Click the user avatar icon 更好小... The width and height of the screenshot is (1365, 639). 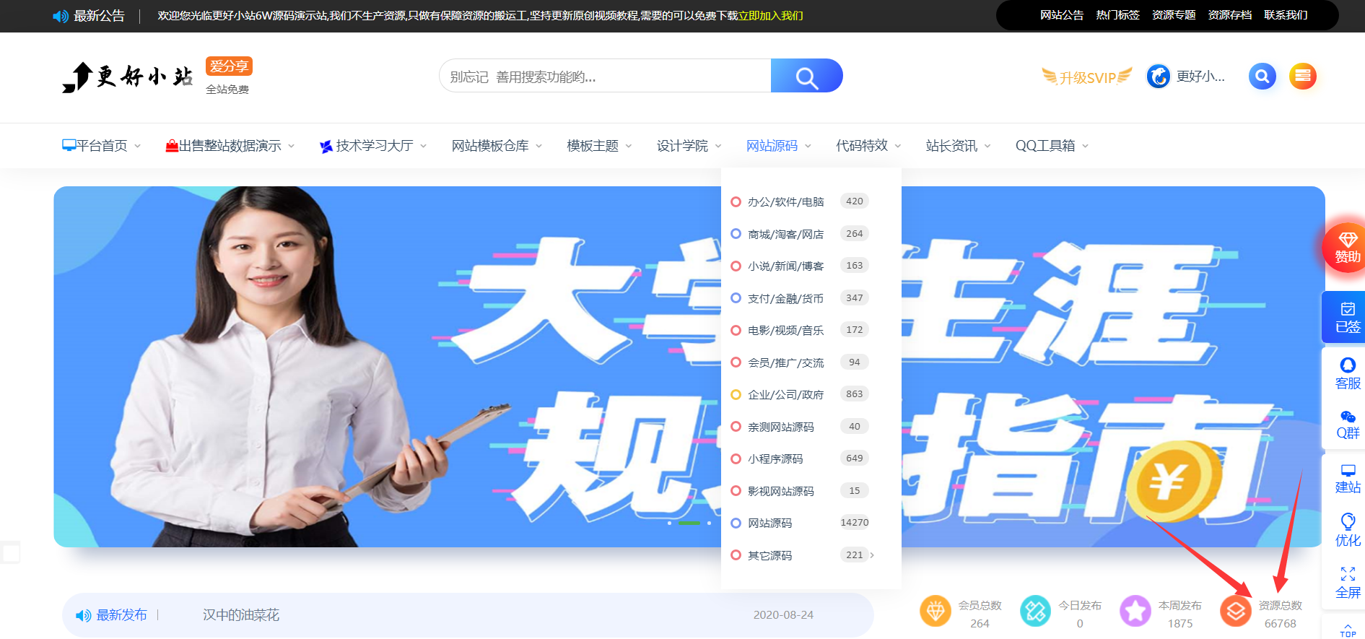[x=1159, y=76]
